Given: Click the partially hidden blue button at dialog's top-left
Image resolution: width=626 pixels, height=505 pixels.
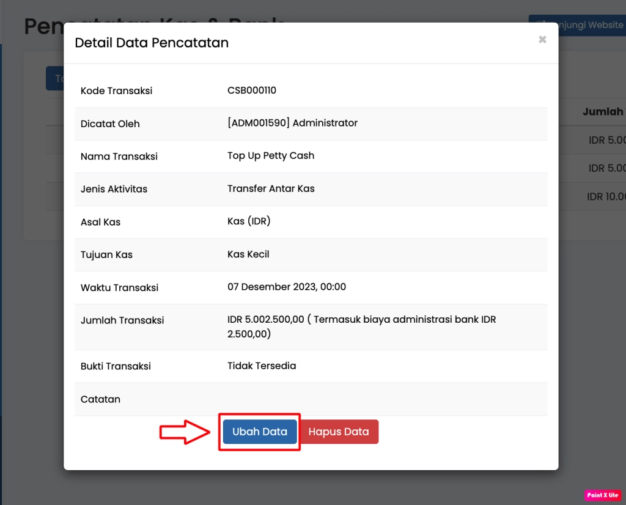Looking at the screenshot, I should [x=54, y=78].
